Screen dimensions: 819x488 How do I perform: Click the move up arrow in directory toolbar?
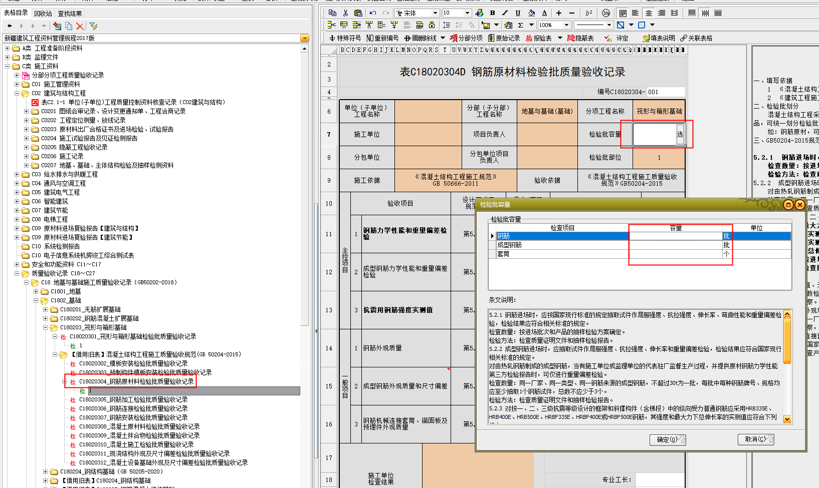click(x=21, y=26)
